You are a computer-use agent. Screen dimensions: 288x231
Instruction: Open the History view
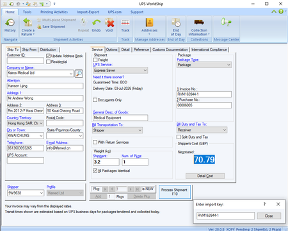click(10, 25)
